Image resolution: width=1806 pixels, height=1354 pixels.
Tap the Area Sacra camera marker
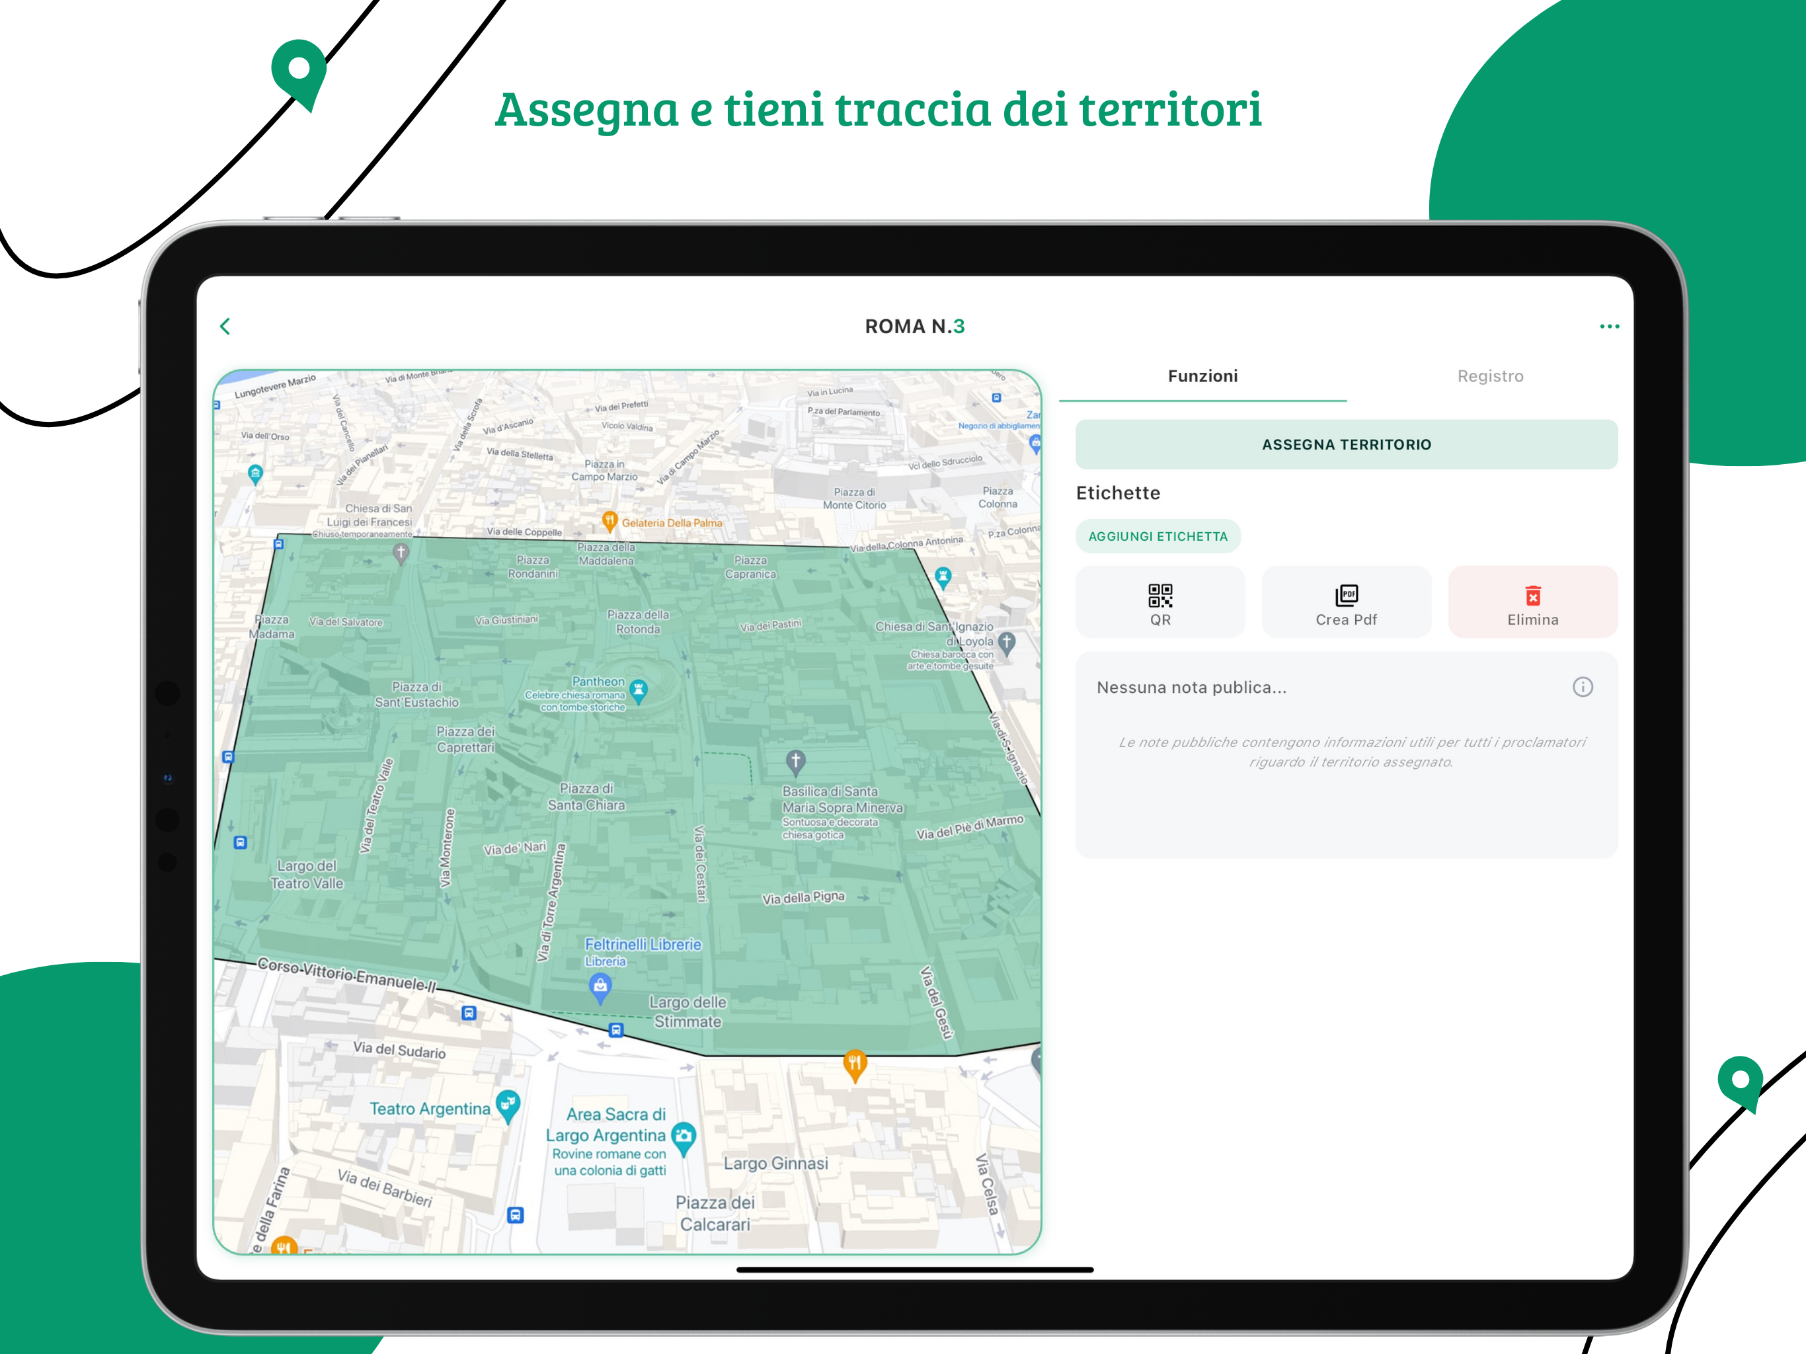tap(683, 1136)
